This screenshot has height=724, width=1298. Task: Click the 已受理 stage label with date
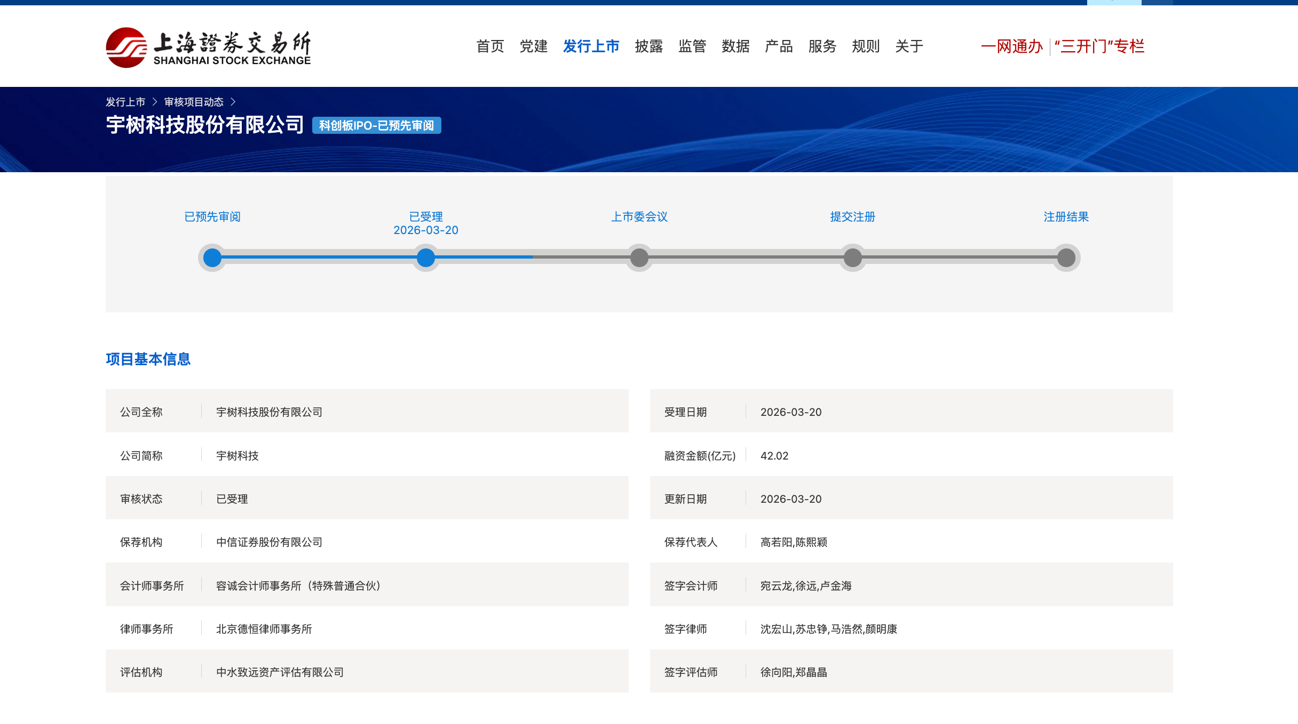426,223
